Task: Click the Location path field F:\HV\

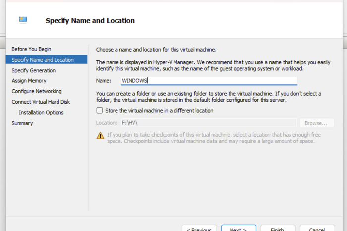Action: 208,123
